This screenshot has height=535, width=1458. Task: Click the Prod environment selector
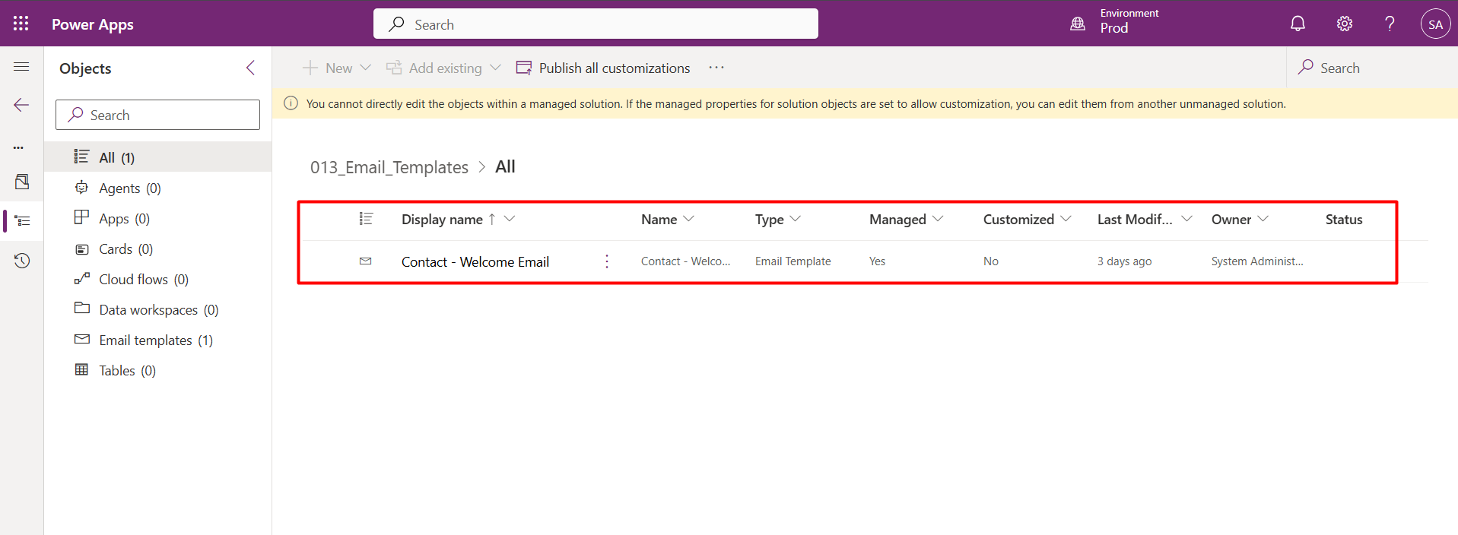click(1115, 23)
